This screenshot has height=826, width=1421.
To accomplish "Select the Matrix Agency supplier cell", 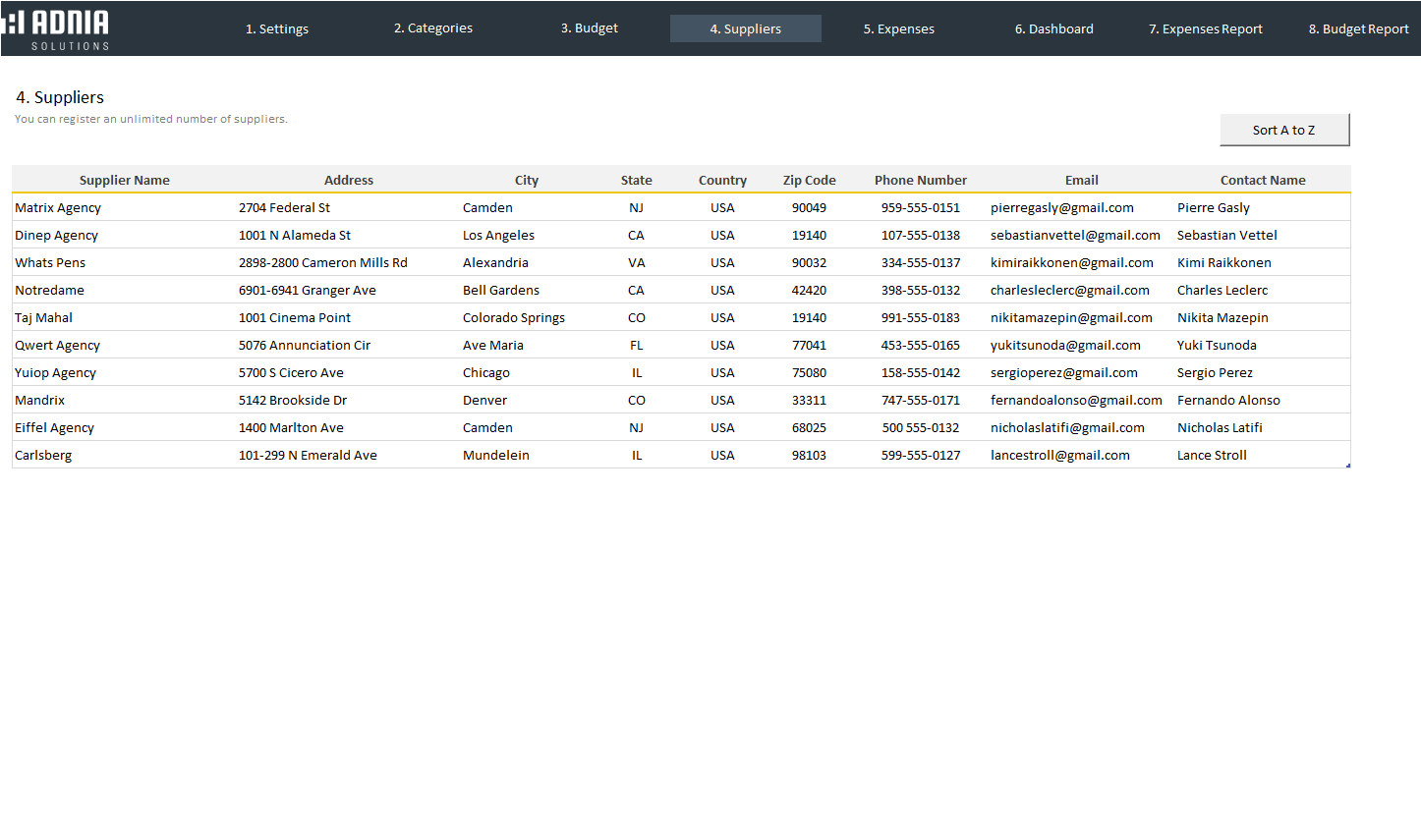I will click(x=58, y=207).
